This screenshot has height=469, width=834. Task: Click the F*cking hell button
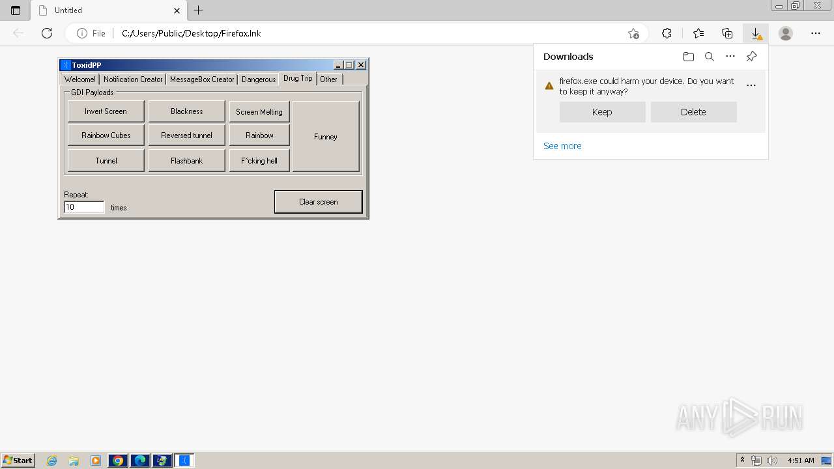259,161
